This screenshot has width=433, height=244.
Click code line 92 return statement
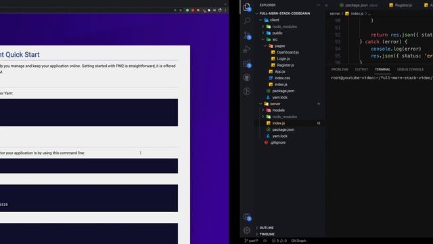pos(401,35)
